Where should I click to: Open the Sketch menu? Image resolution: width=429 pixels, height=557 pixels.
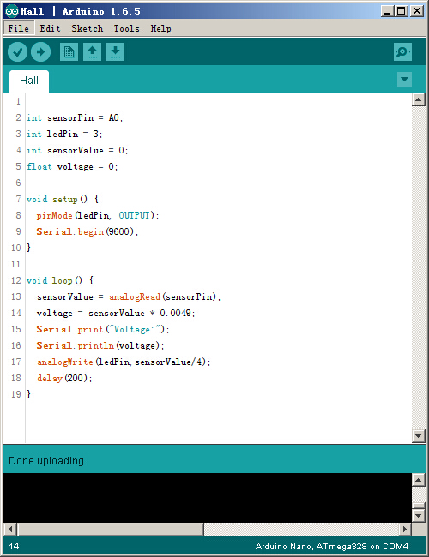[88, 28]
